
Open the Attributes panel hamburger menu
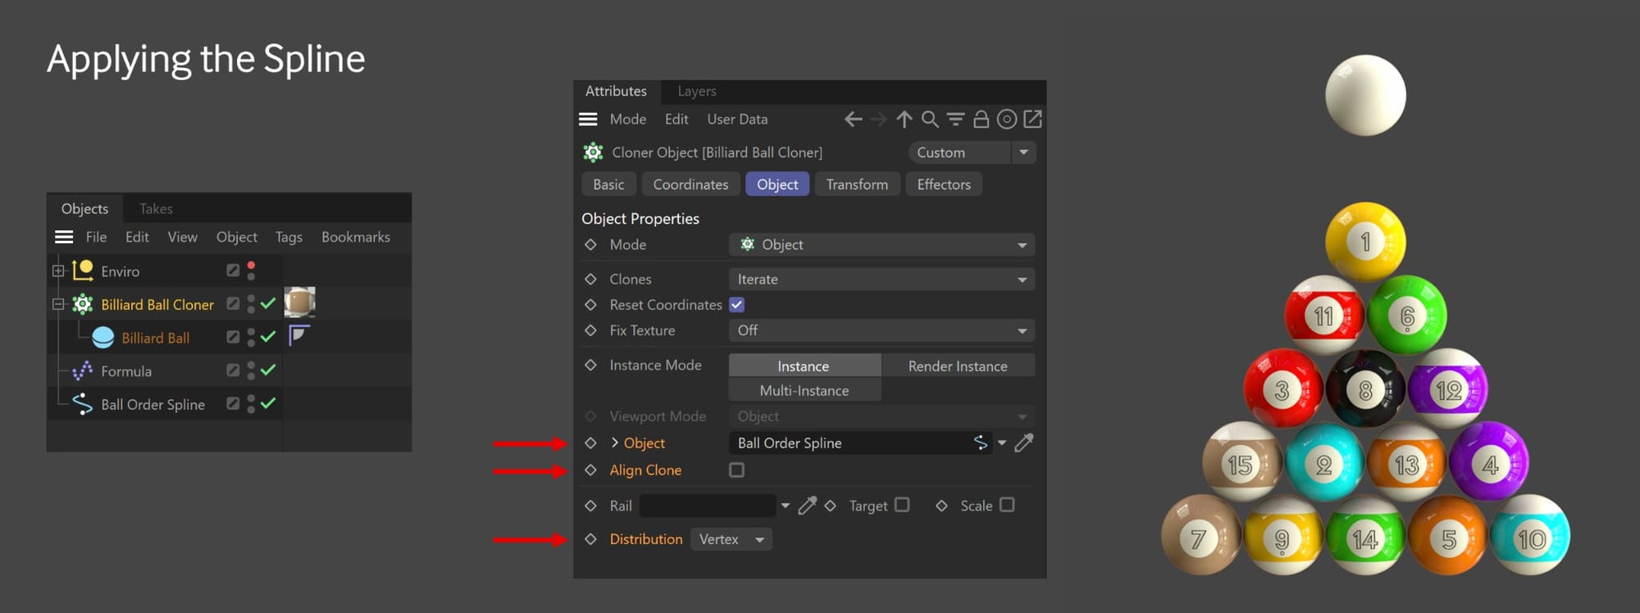point(588,119)
